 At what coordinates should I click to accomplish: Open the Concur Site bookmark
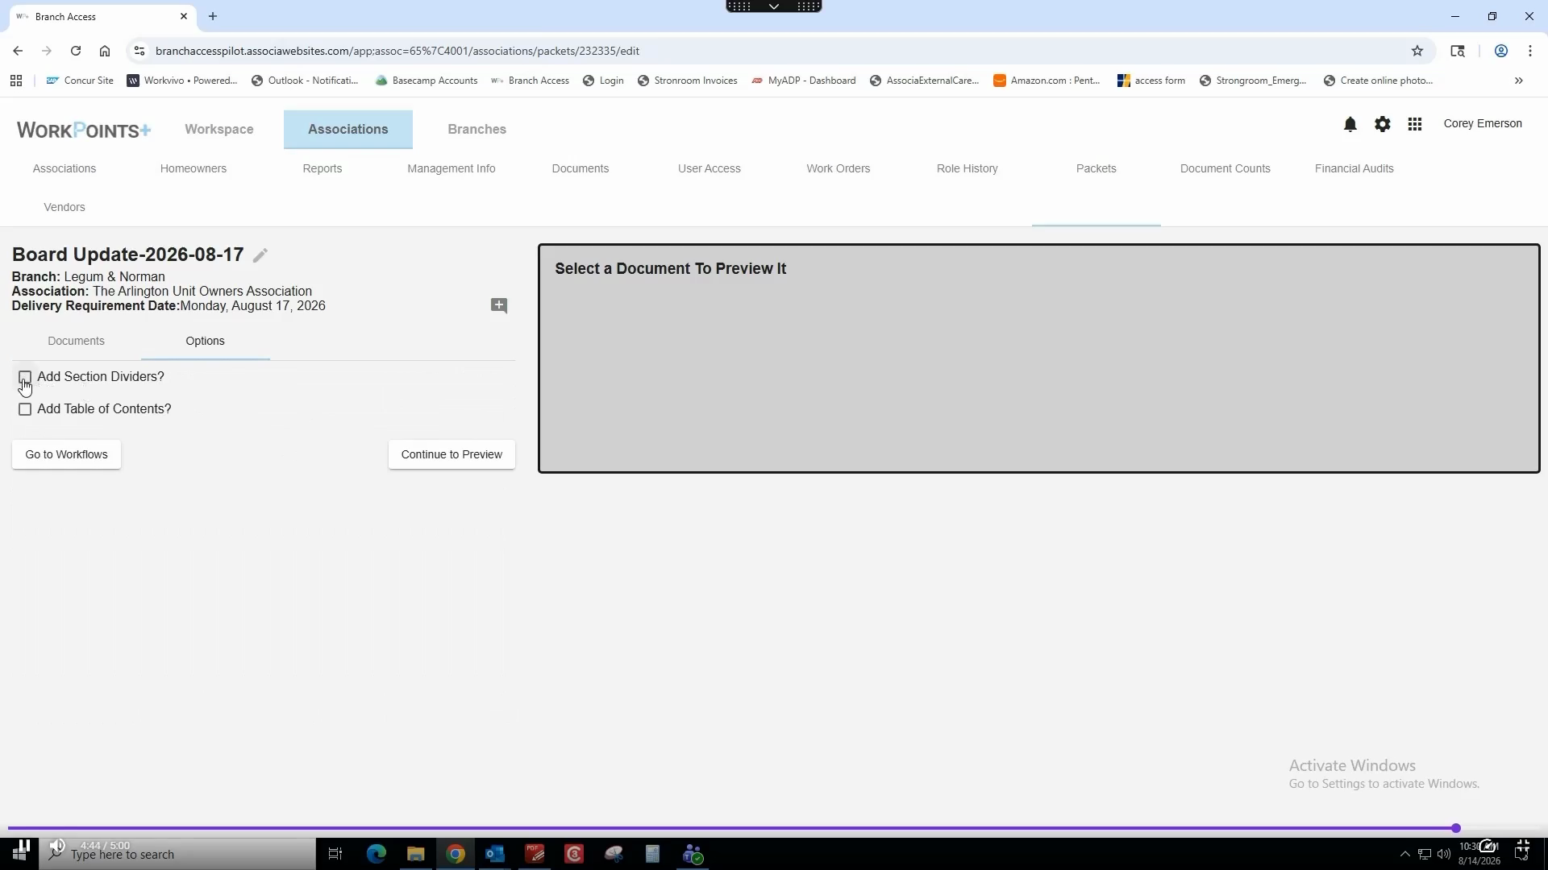click(80, 81)
